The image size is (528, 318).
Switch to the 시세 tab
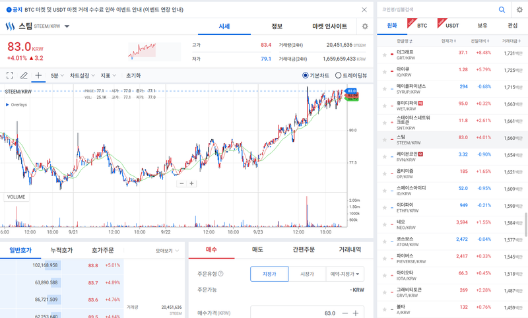tap(224, 26)
